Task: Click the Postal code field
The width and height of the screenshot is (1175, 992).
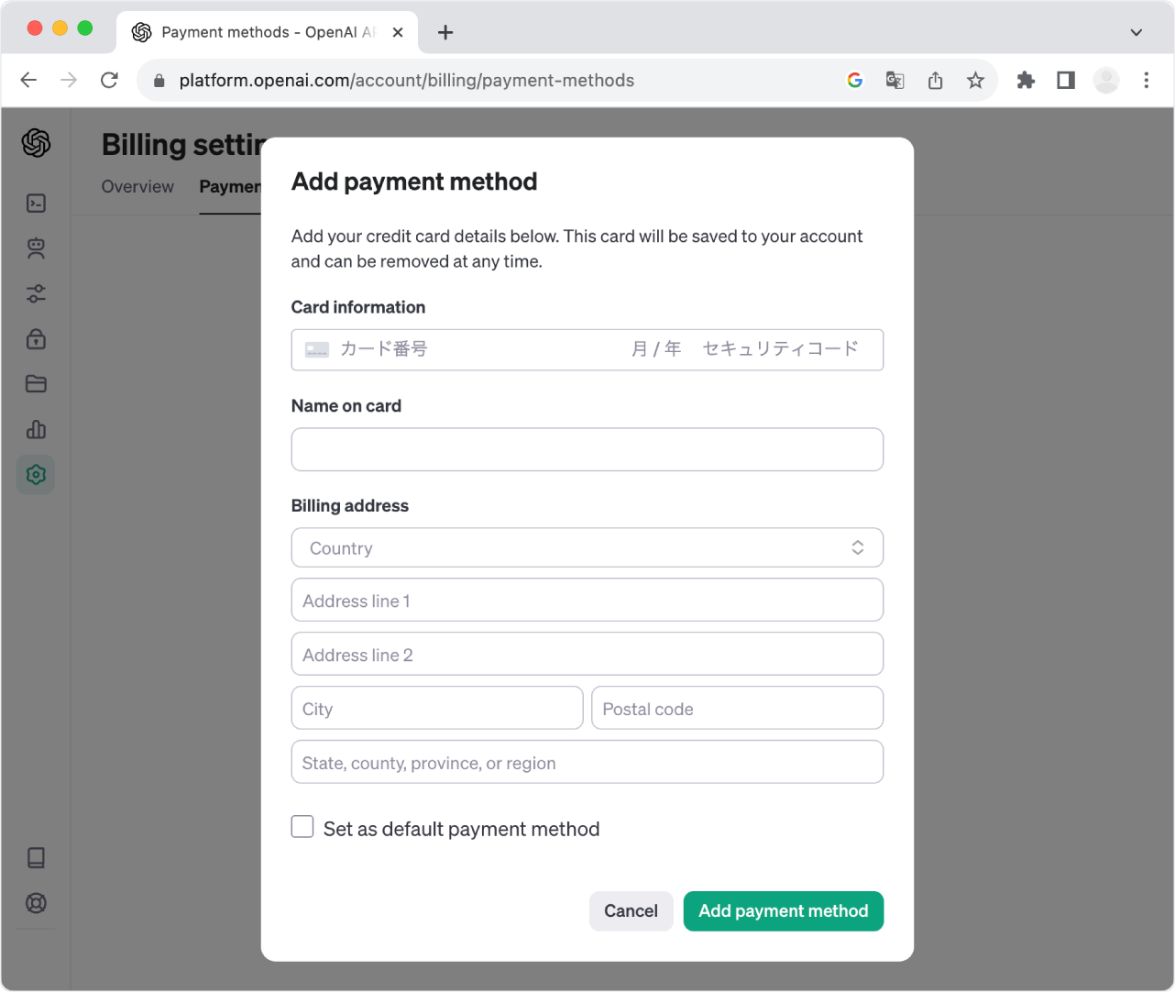Action: 738,709
